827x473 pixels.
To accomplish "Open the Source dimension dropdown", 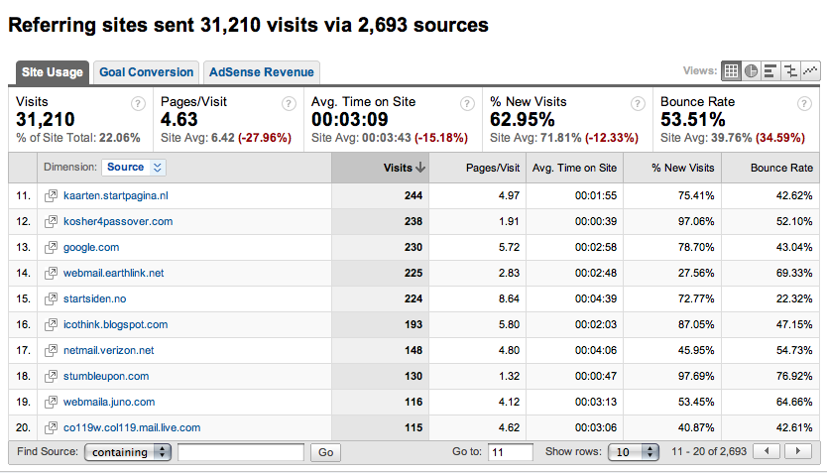I will click(134, 168).
